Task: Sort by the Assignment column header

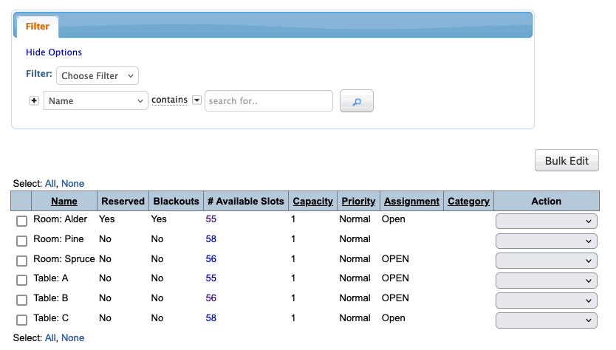Action: [x=411, y=201]
